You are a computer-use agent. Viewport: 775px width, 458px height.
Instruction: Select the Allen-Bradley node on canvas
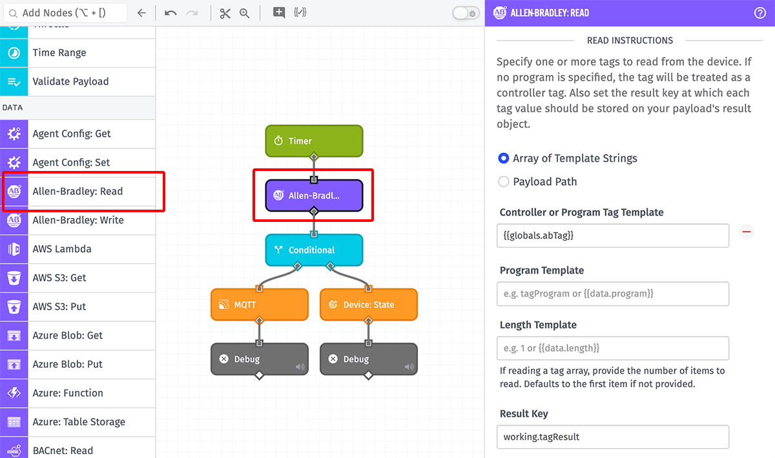(x=314, y=195)
